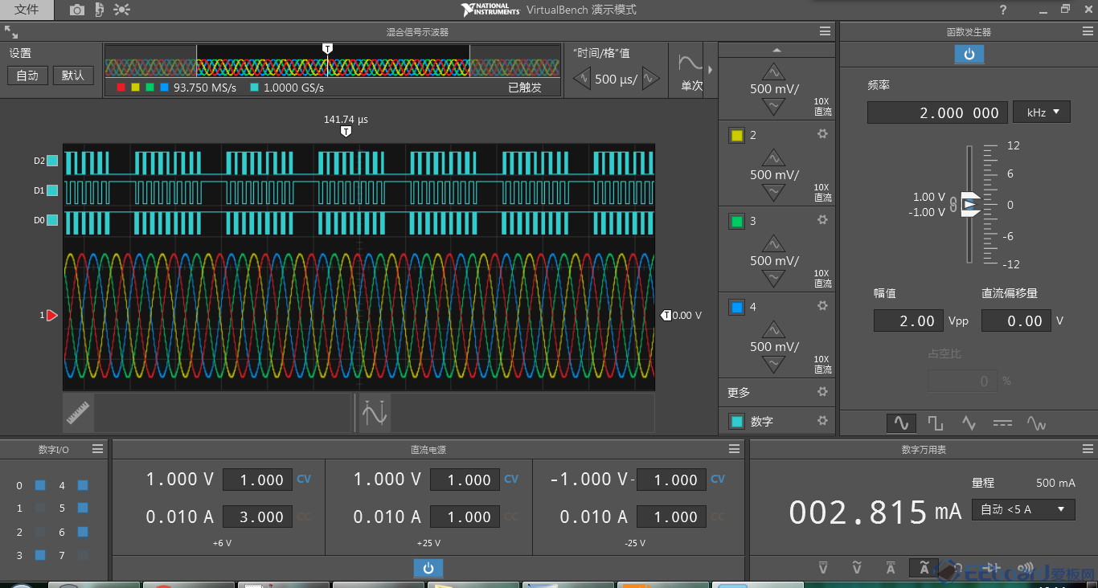Collapse channel list with the up arrow
The image size is (1098, 588).
[x=776, y=50]
